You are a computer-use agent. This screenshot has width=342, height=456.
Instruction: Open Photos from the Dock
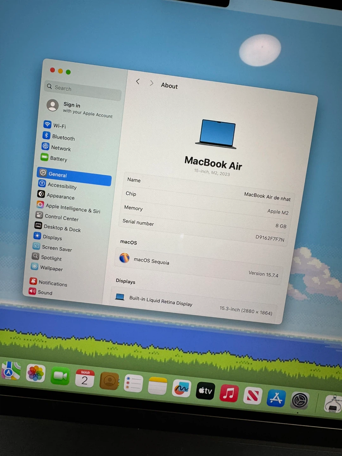35,373
